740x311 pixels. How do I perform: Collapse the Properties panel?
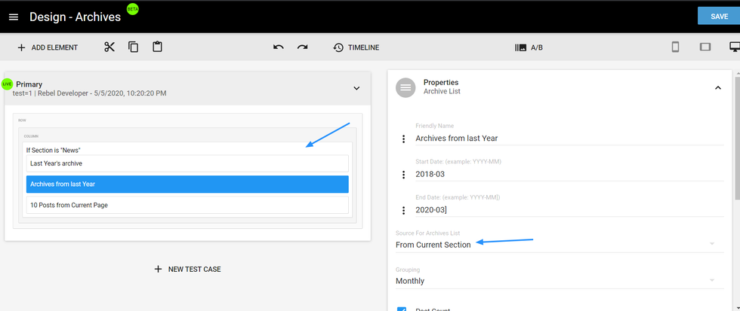(717, 88)
